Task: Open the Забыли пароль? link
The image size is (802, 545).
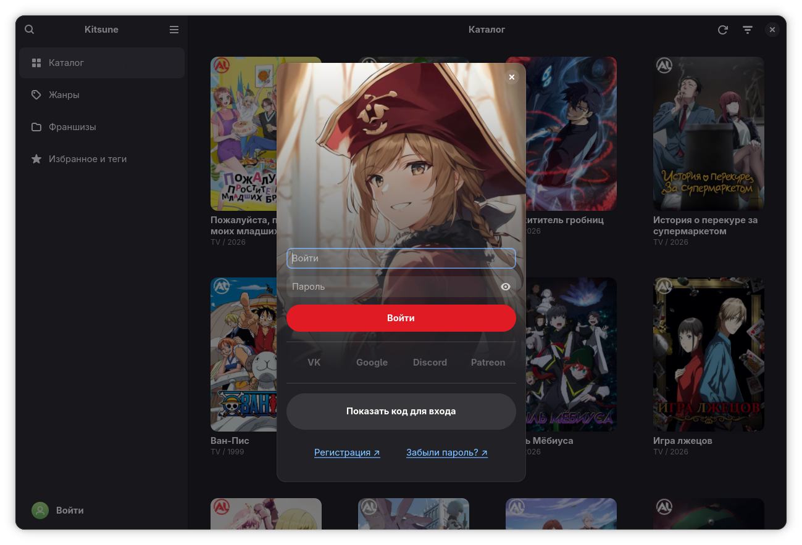Action: tap(447, 453)
